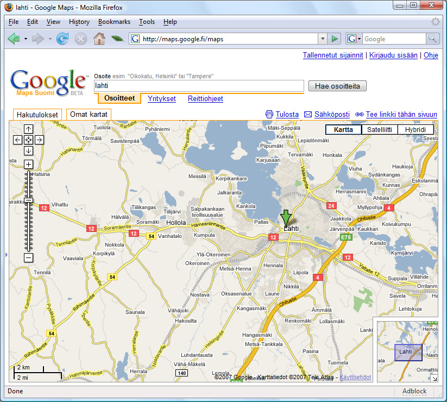Viewport: 447px width, 402px height.
Task: Click the Hae osoitteita button
Action: tap(337, 86)
